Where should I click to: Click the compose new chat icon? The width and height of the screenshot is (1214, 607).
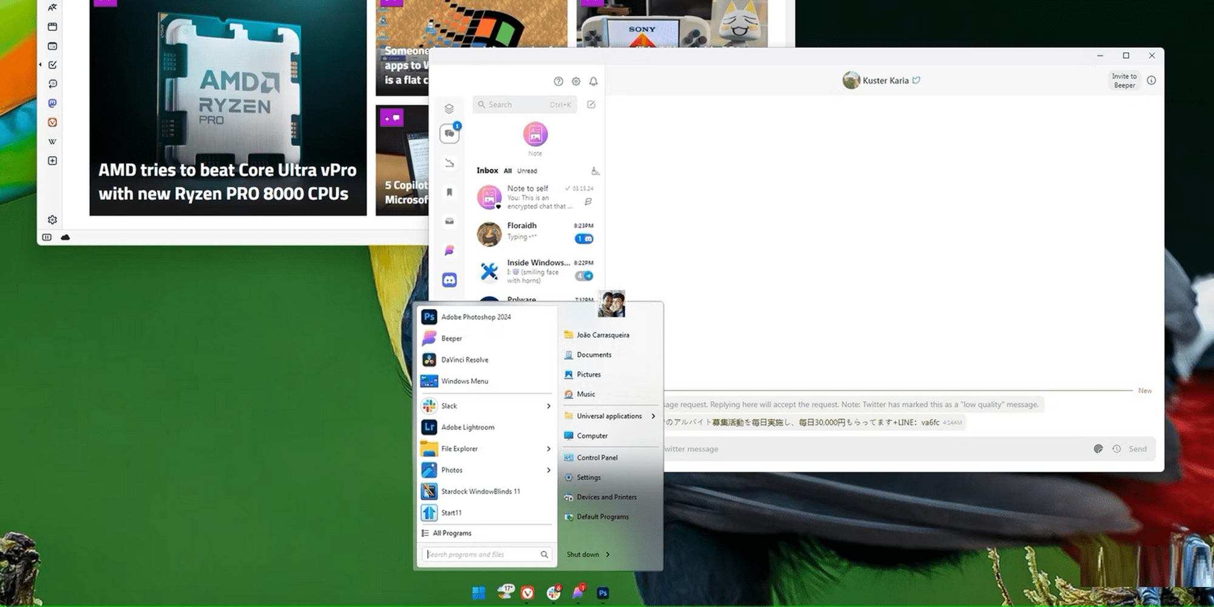[x=591, y=104]
